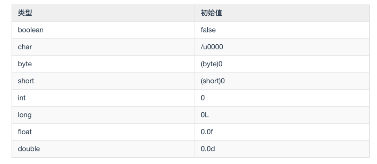377x164 pixels.
Task: Select the int type cell
Action: click(x=22, y=98)
